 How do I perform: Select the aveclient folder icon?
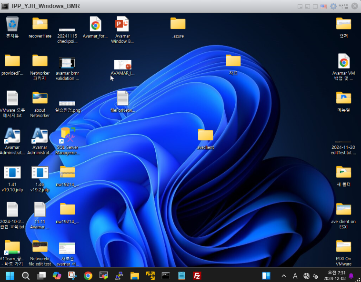(x=205, y=135)
